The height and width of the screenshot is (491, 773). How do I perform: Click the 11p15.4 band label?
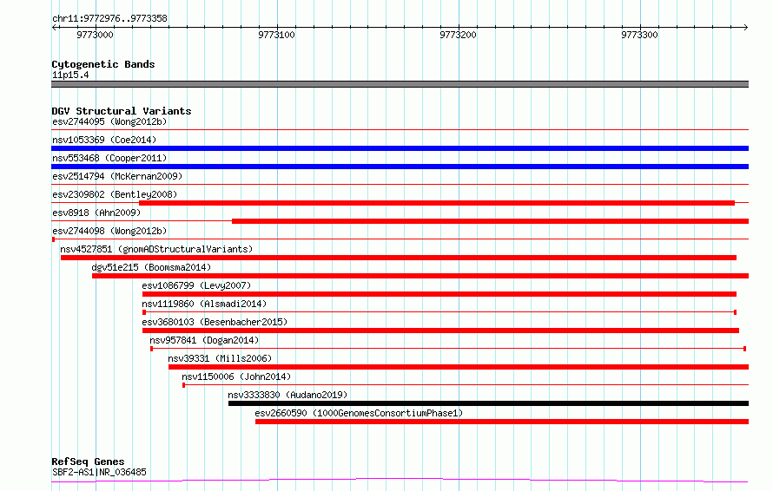(70, 75)
